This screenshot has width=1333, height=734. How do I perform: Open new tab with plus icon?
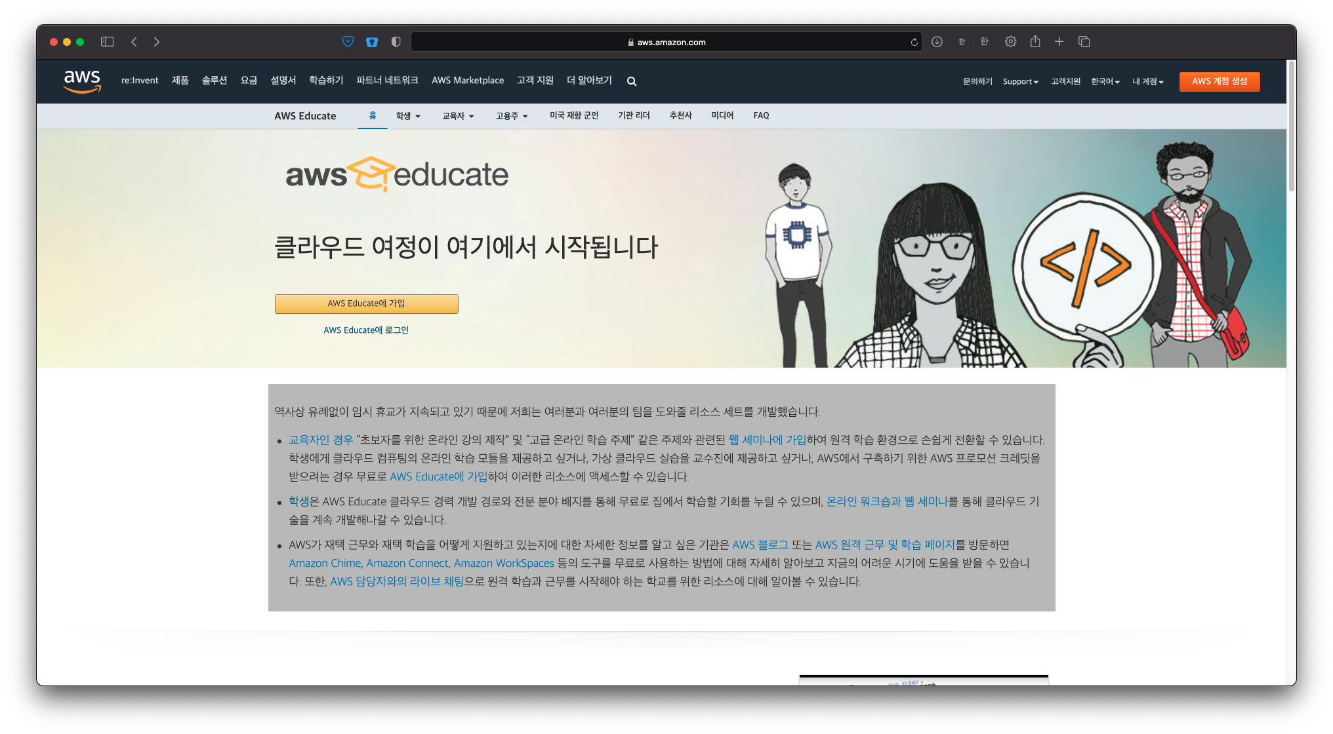1059,42
